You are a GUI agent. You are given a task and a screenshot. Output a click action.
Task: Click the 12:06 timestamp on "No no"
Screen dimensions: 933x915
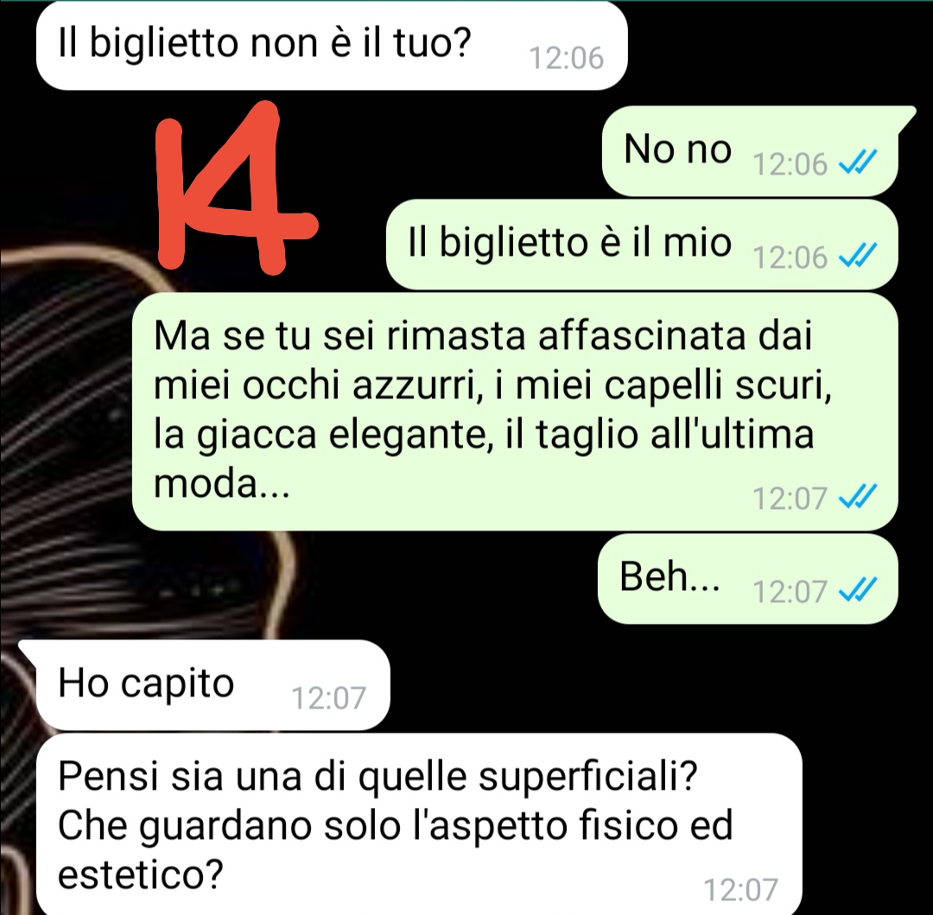[x=790, y=163]
